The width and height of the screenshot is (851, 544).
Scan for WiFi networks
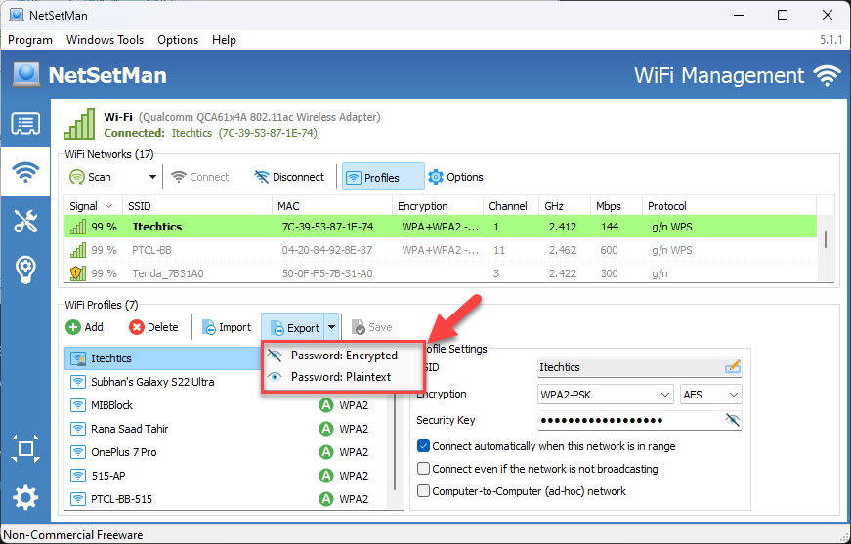(91, 177)
